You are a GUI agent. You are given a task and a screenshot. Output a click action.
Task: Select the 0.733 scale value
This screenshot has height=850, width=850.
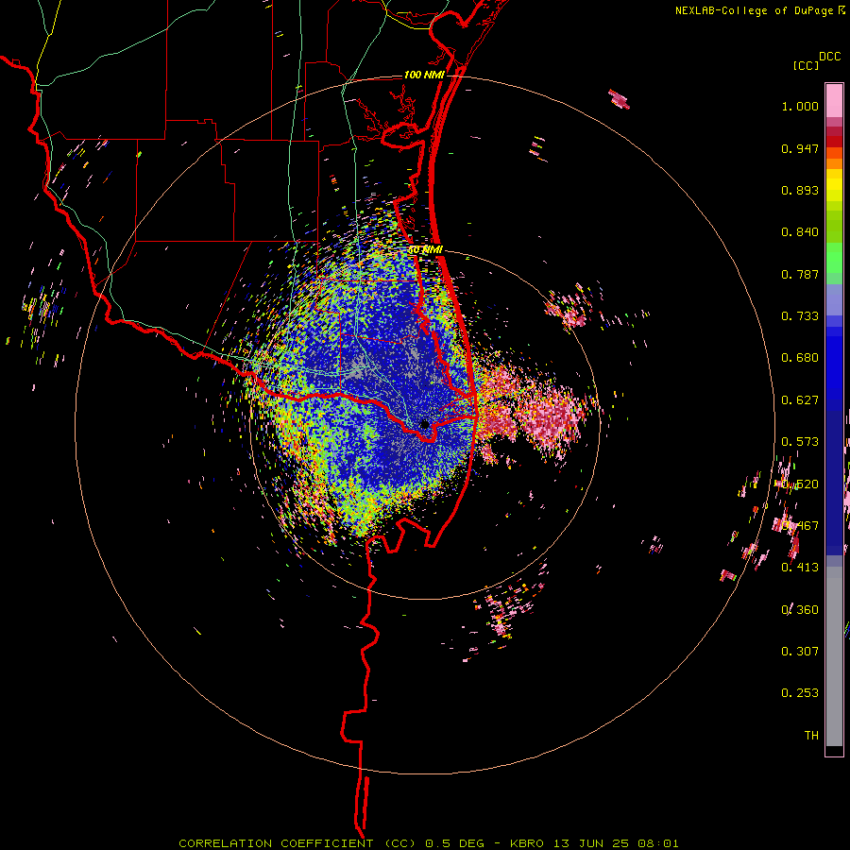tap(800, 316)
